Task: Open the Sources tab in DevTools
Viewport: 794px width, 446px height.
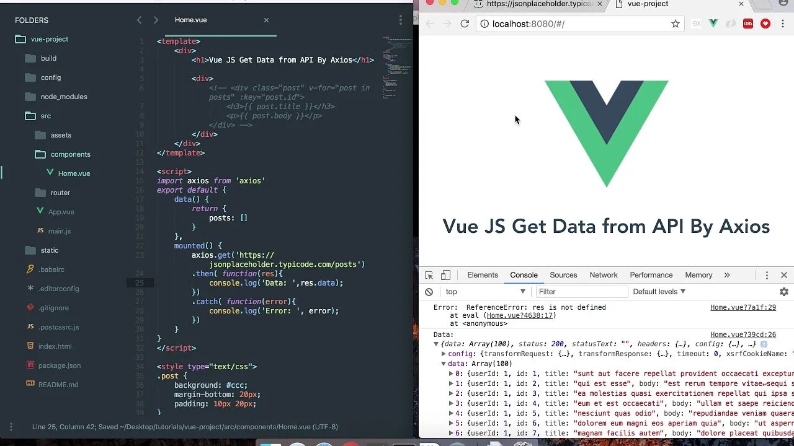Action: click(563, 275)
